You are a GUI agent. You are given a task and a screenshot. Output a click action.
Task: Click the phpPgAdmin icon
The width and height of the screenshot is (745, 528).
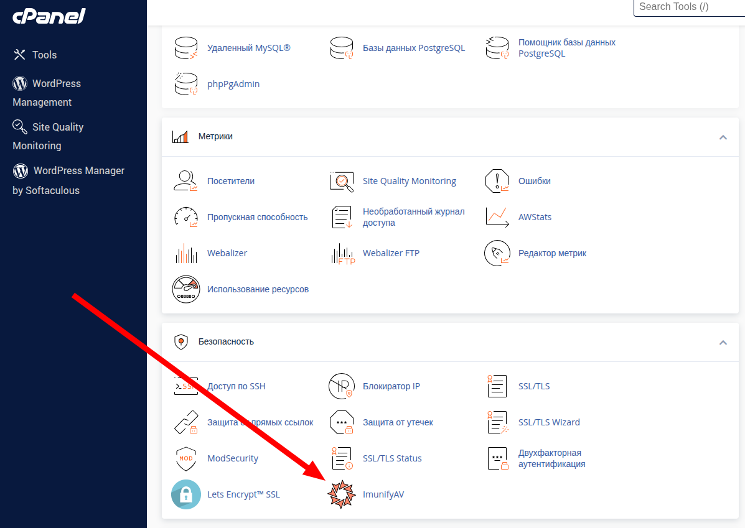185,84
